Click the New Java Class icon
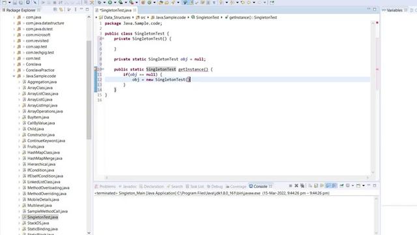417x235 pixels. point(149,3)
